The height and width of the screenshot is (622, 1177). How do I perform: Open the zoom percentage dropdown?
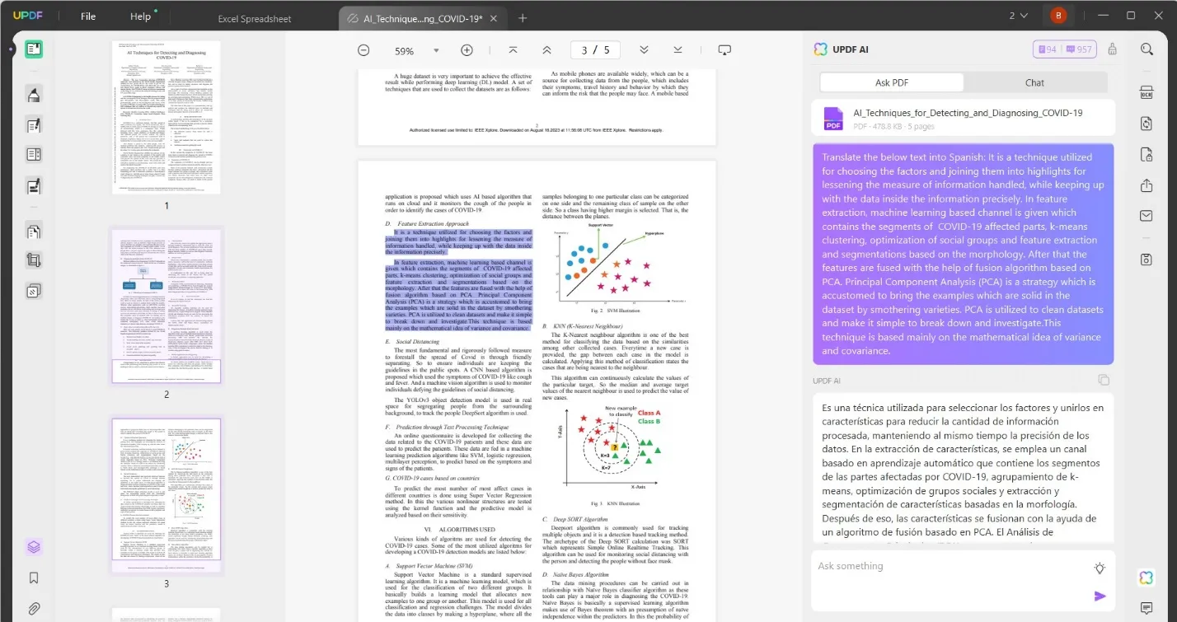pyautogui.click(x=437, y=50)
